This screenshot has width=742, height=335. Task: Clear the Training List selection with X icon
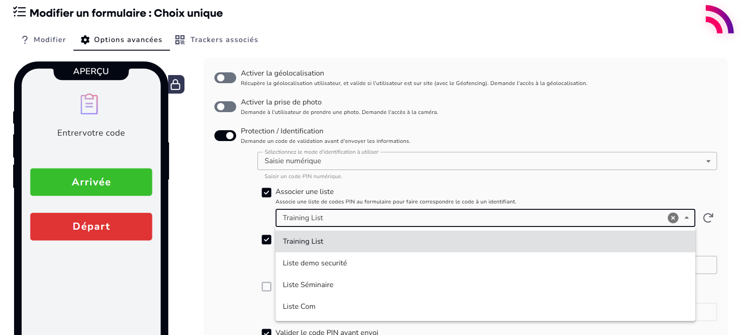click(673, 218)
